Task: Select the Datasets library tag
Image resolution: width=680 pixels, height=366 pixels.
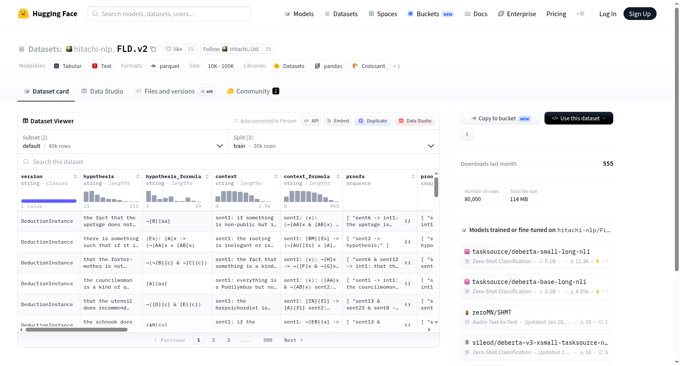Action: [x=289, y=66]
